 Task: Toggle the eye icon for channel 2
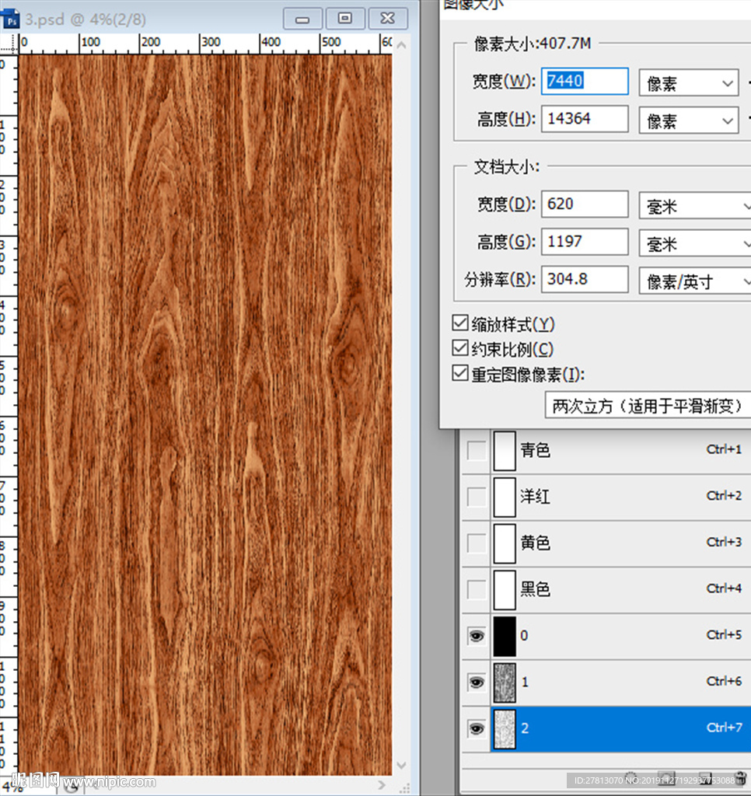[x=476, y=729]
